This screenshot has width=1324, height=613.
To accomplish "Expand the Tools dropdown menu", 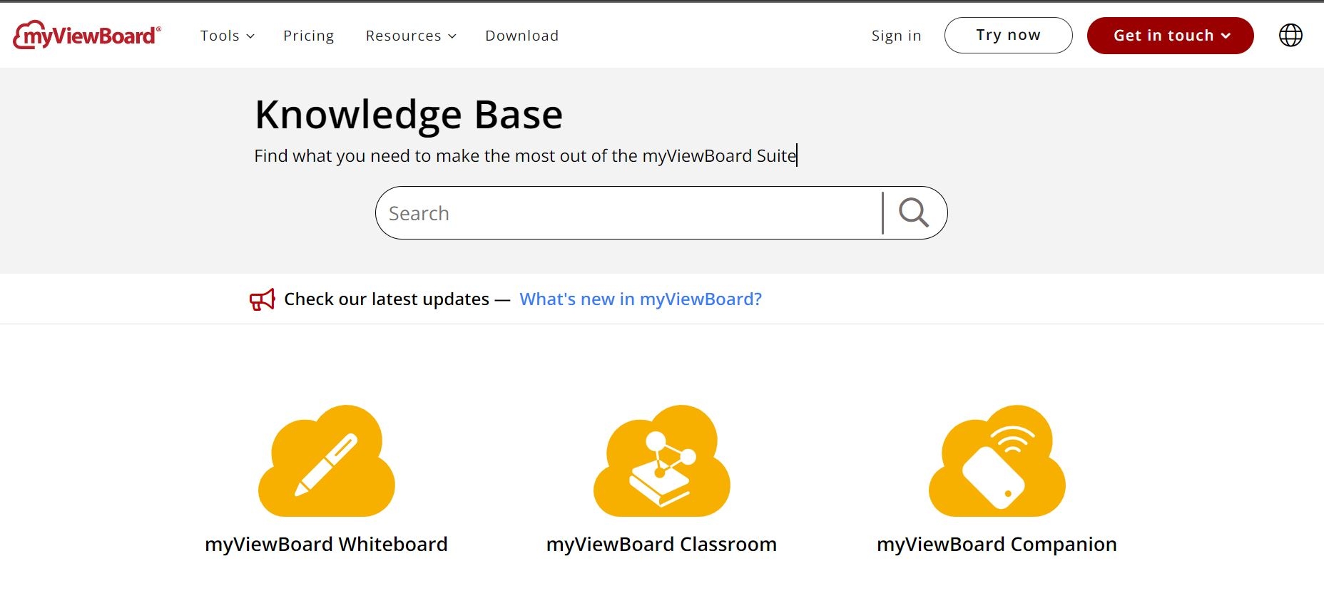I will pyautogui.click(x=228, y=36).
